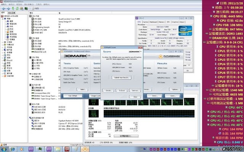
Task: Click the Windows Start button
Action: [x=3, y=149]
